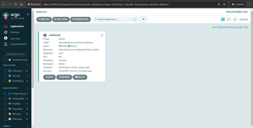Click the weatherapi git source icon
Screen dimensions: 253x128
click(45, 35)
